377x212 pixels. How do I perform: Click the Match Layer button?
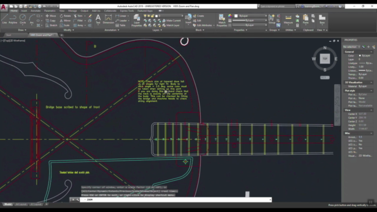tap(171, 25)
